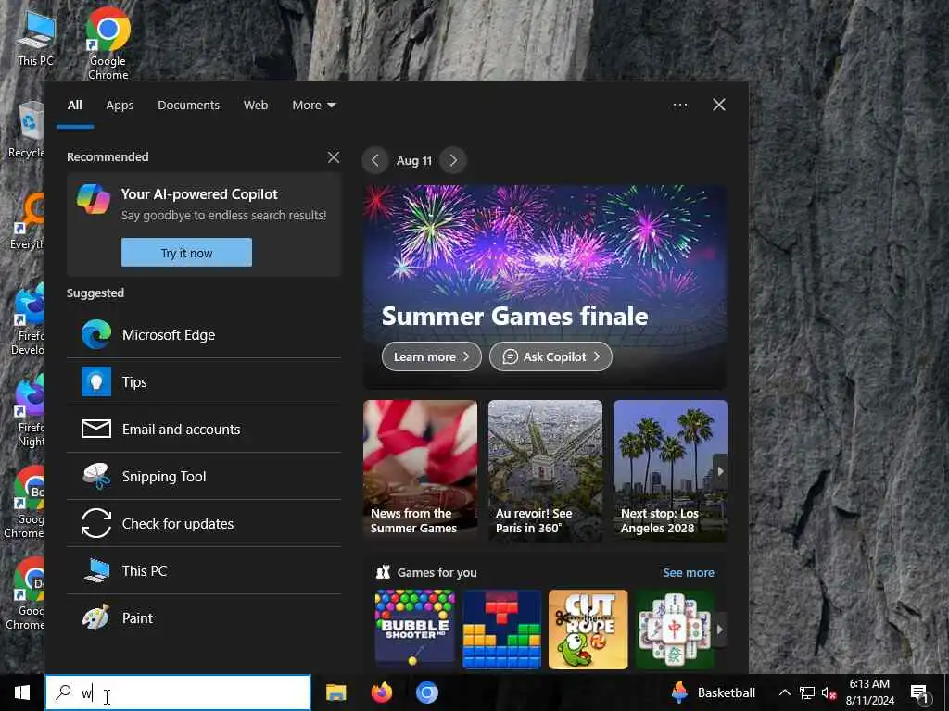Open Firefox from the taskbar

point(381,692)
